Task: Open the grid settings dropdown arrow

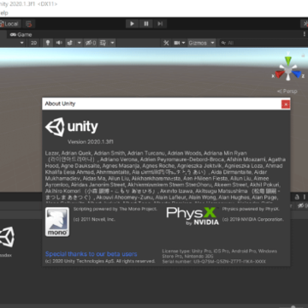Action: (112, 43)
